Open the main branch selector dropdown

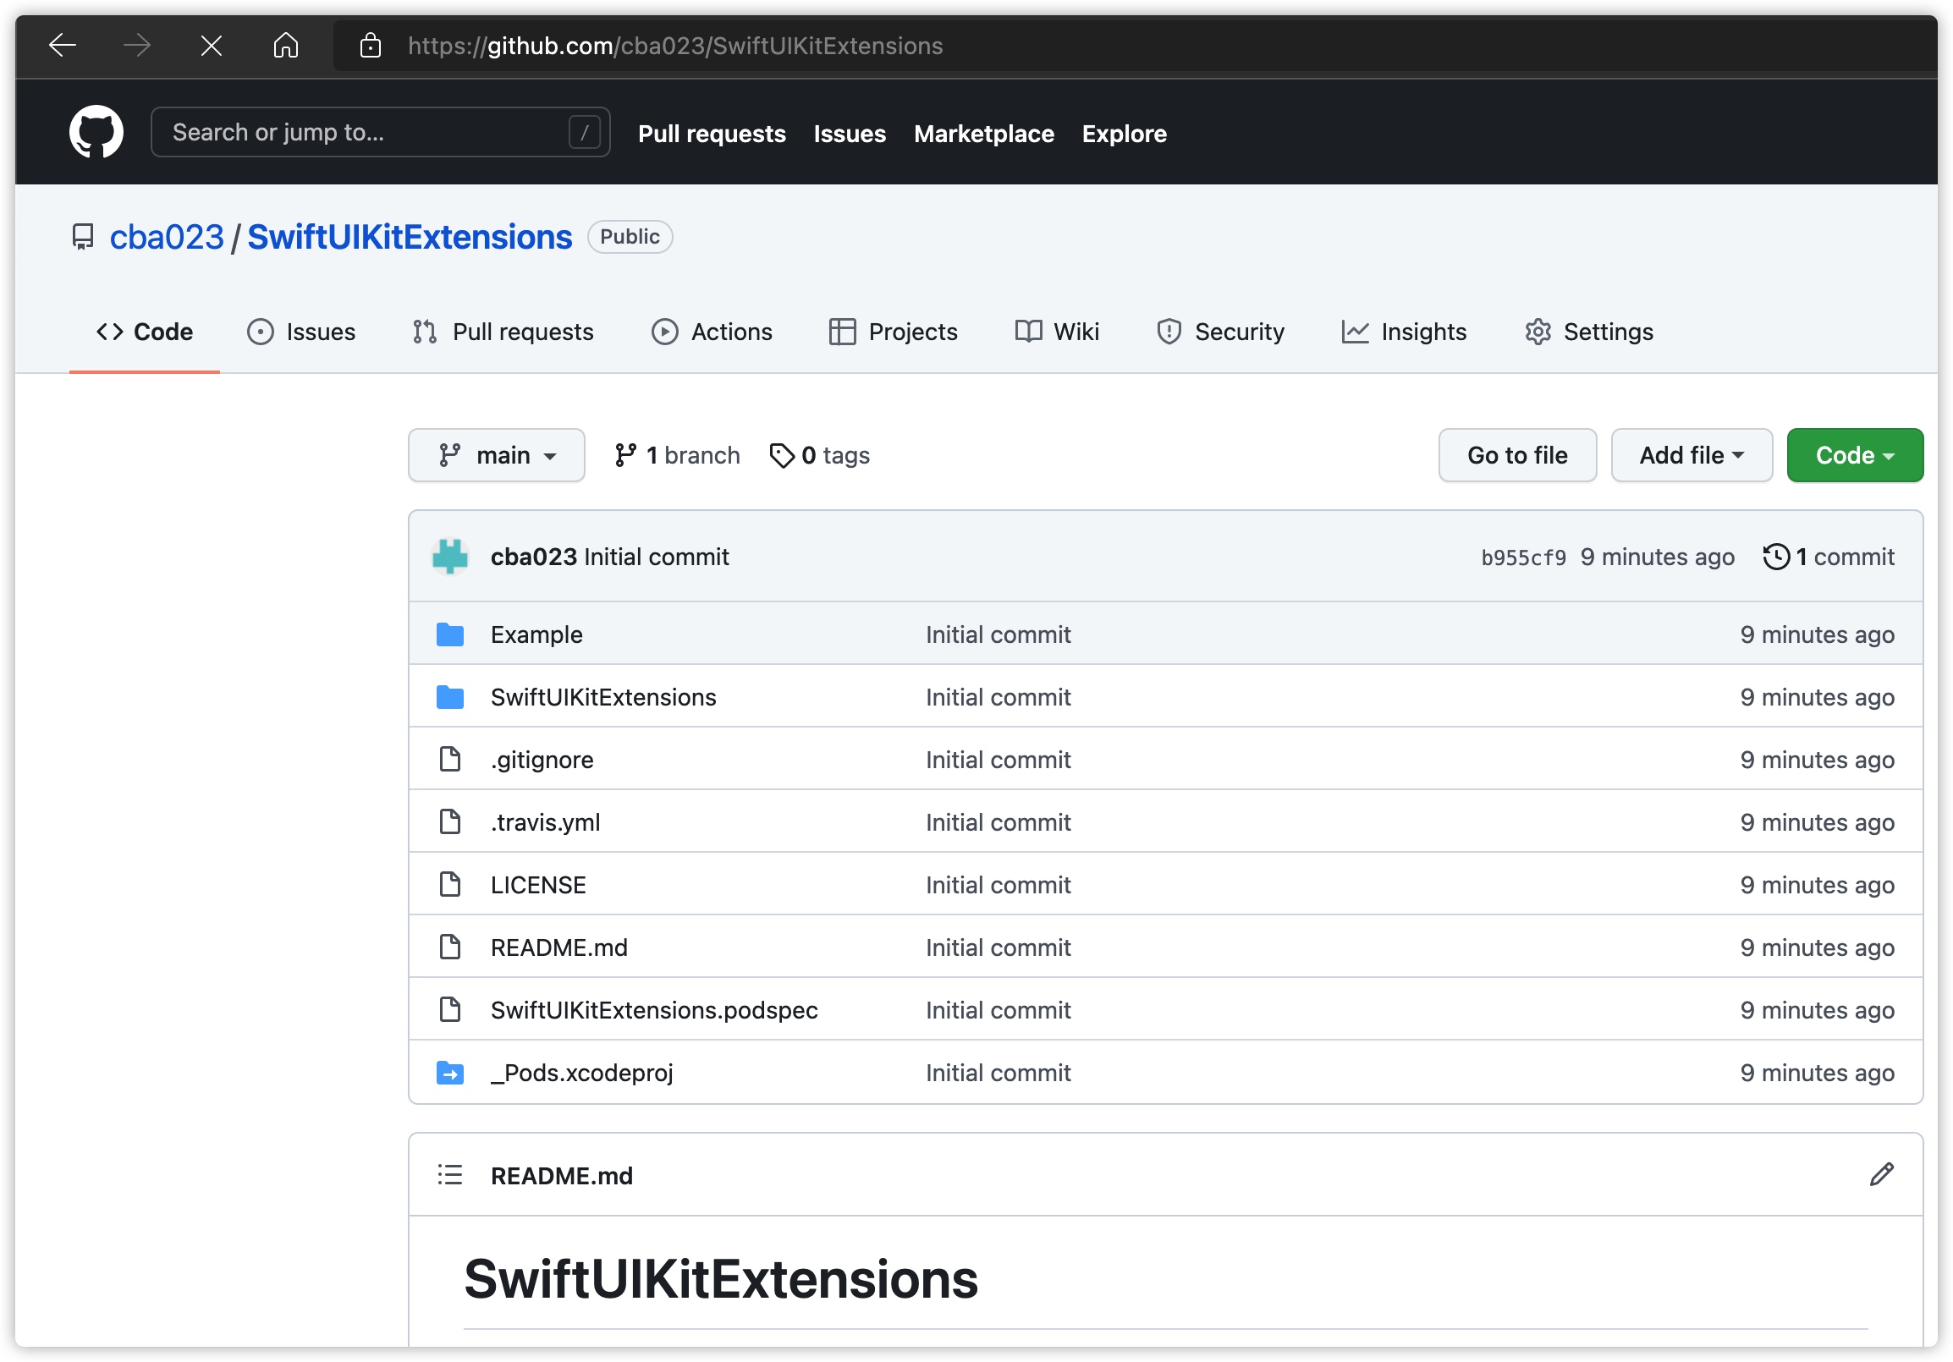(497, 456)
